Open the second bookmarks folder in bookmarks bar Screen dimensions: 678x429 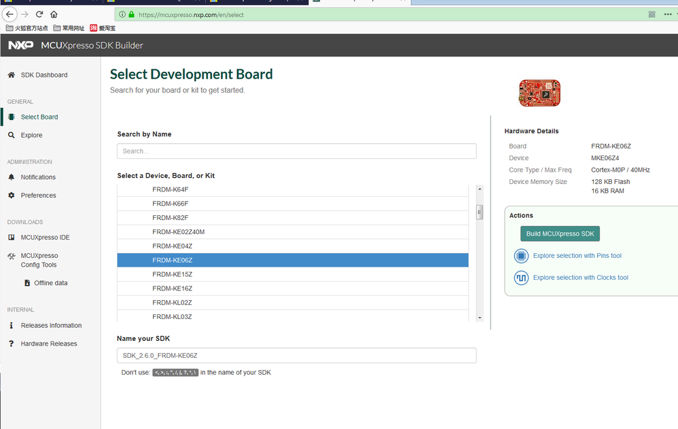(69, 28)
